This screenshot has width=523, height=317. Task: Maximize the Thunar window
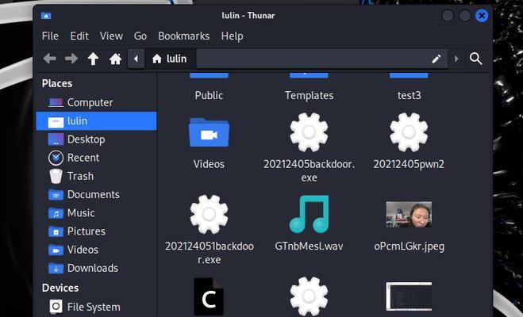(464, 16)
